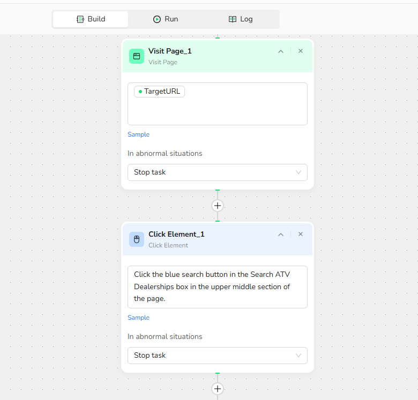
Task: Open the Run tab
Action: tap(166, 19)
